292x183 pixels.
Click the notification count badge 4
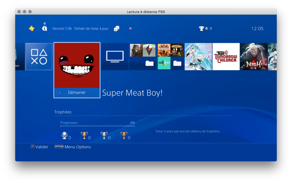44,24
